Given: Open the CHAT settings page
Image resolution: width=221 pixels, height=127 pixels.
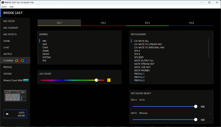Looking at the screenshot, I should pos(15,47).
